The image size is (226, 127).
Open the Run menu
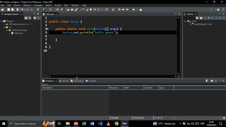point(66,5)
